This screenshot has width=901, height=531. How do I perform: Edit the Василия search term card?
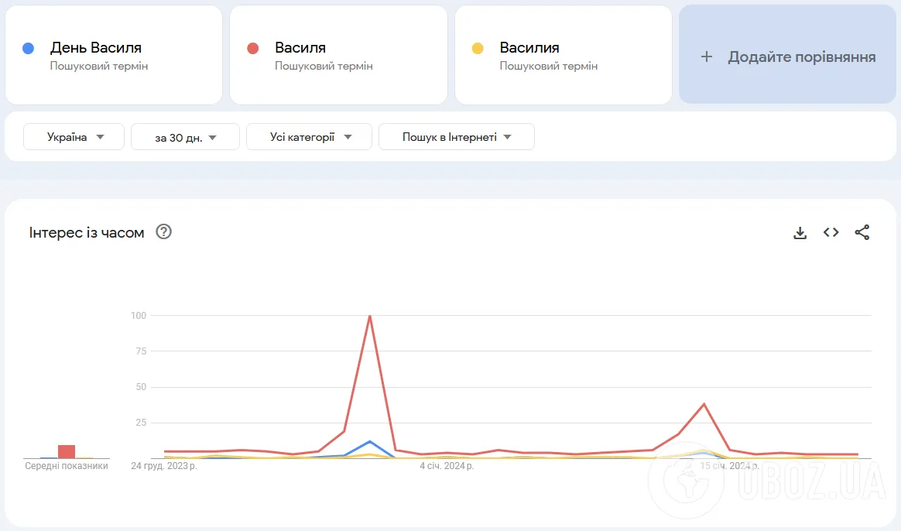pyautogui.click(x=564, y=55)
